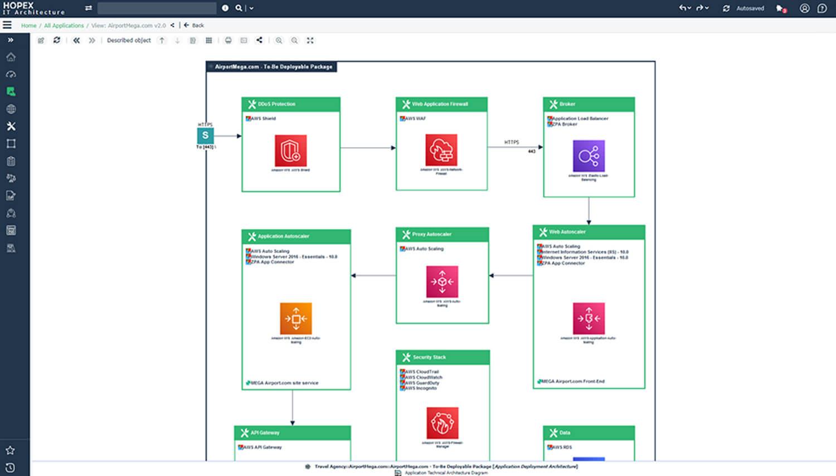The width and height of the screenshot is (836, 476).
Task: Toggle the hamburger main menu
Action: click(x=7, y=25)
